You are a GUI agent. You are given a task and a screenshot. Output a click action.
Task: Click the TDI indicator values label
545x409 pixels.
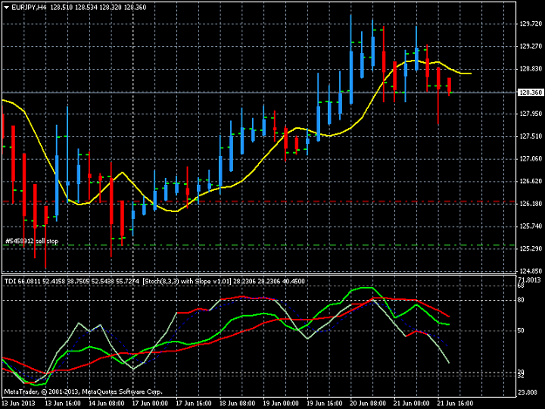(72, 281)
